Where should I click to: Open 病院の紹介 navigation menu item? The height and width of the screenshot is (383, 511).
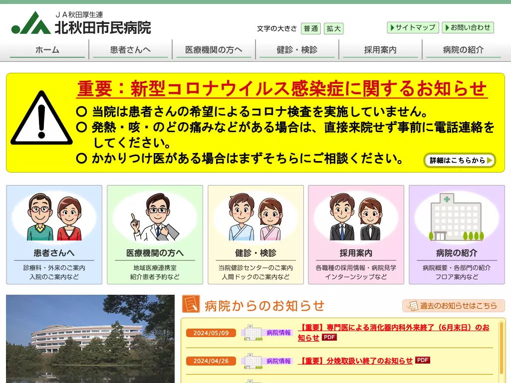pyautogui.click(x=464, y=50)
